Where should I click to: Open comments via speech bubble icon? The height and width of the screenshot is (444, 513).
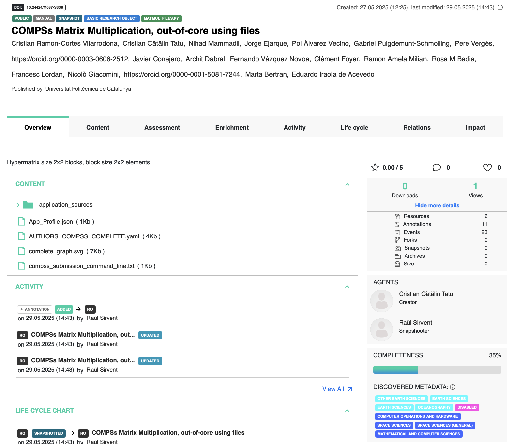coord(437,167)
